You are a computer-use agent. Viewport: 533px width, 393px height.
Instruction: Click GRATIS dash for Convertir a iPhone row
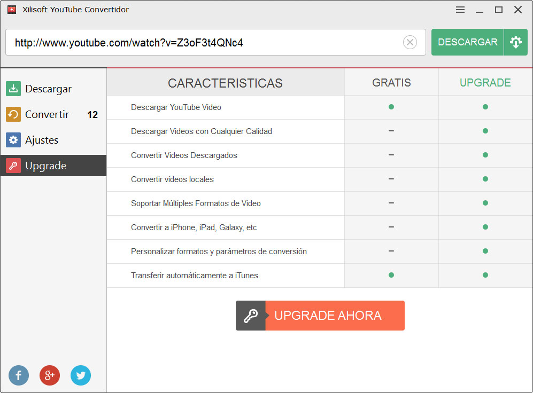click(x=391, y=227)
